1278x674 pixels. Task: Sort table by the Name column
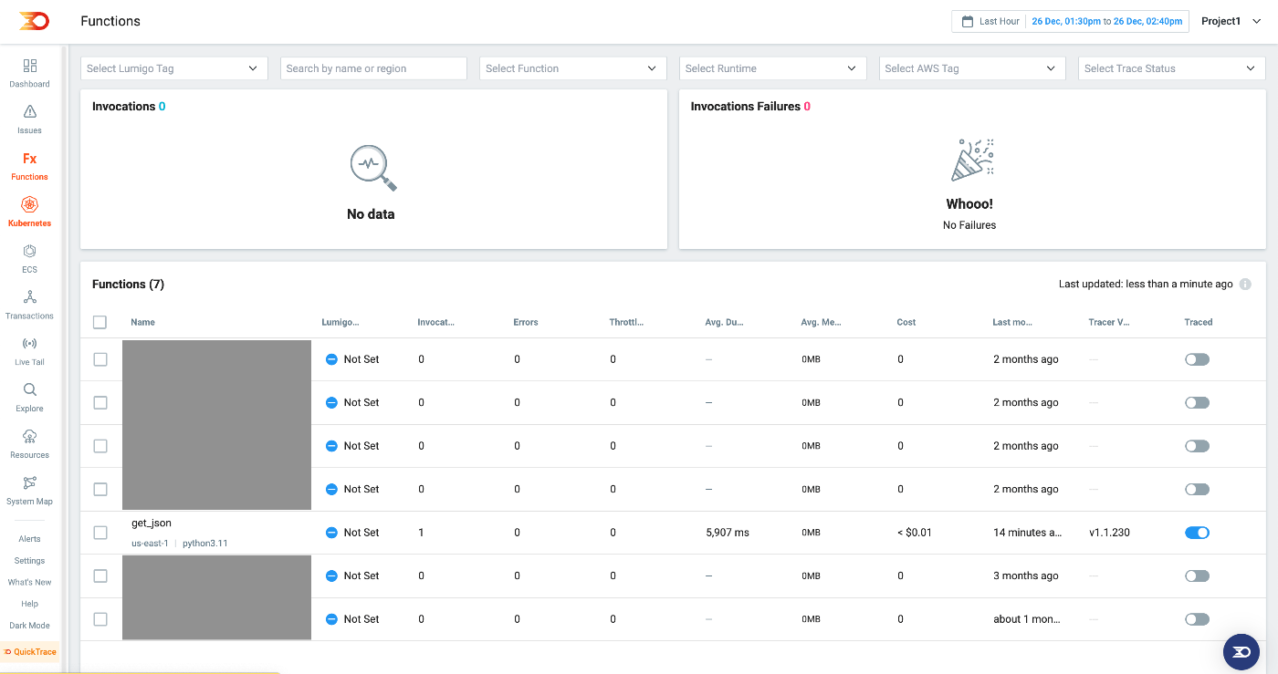(142, 322)
